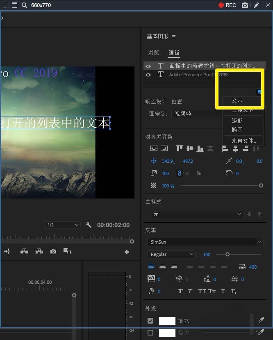Choose 矩形 from new layer menu
This screenshot has height=340, width=273.
tap(237, 121)
